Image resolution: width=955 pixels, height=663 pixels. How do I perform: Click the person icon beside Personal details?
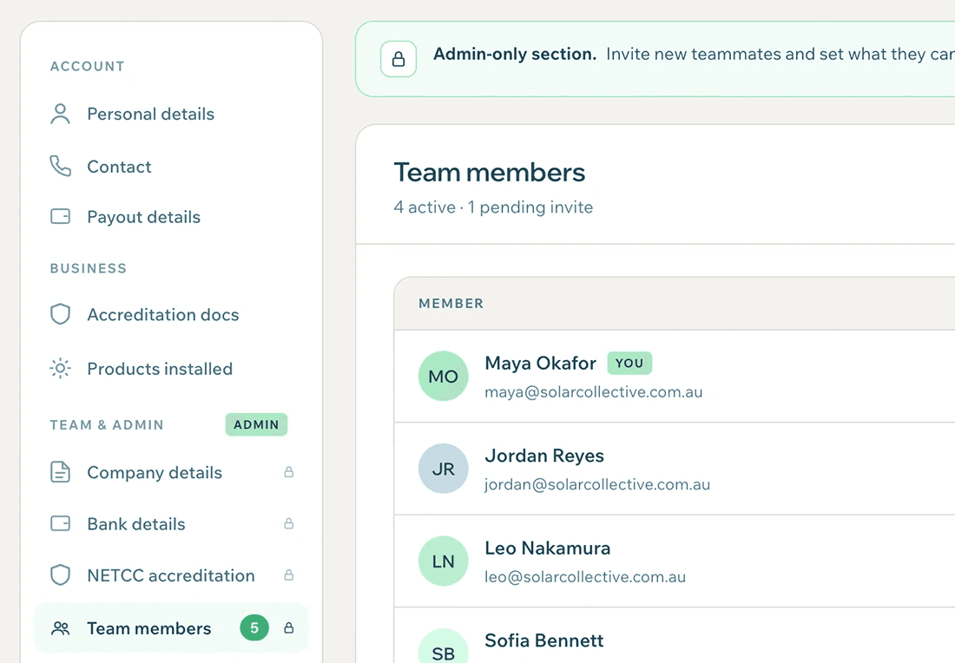[x=60, y=114]
